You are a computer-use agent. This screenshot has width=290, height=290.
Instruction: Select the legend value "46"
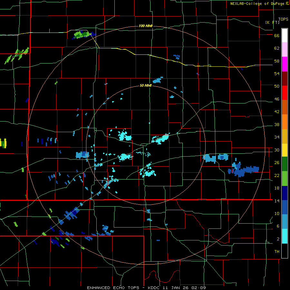click(x=277, y=99)
